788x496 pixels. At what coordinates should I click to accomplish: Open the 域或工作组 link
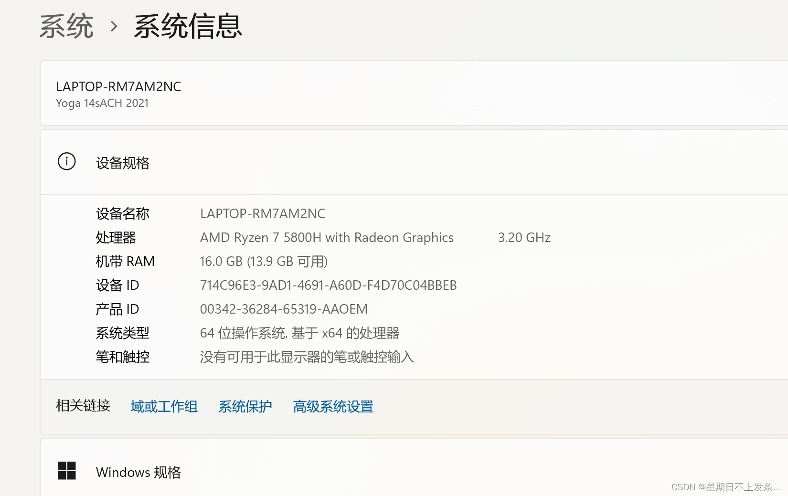pyautogui.click(x=164, y=406)
